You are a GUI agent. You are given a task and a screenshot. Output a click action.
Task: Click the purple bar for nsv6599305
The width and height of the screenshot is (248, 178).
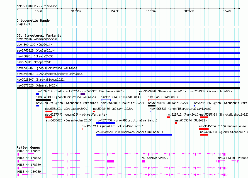point(83,94)
